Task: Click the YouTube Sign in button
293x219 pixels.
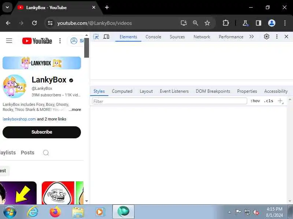Action: [x=76, y=41]
